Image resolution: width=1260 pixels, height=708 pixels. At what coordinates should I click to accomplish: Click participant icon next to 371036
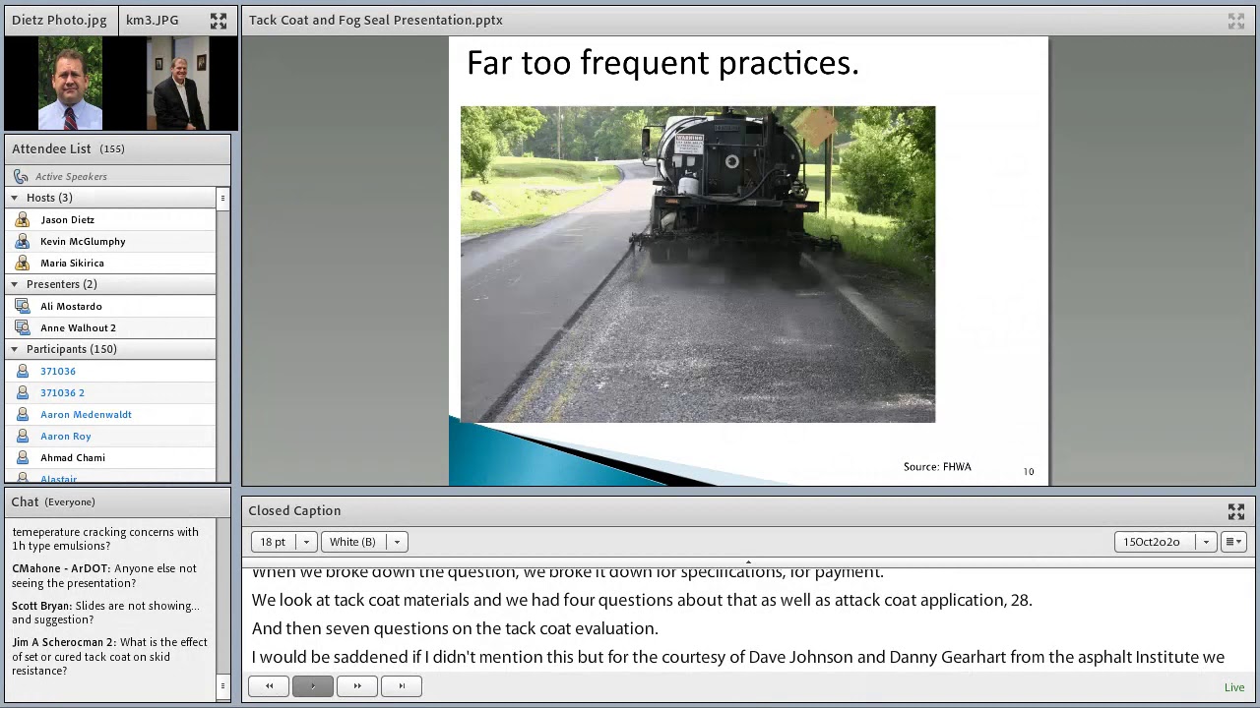(x=23, y=371)
